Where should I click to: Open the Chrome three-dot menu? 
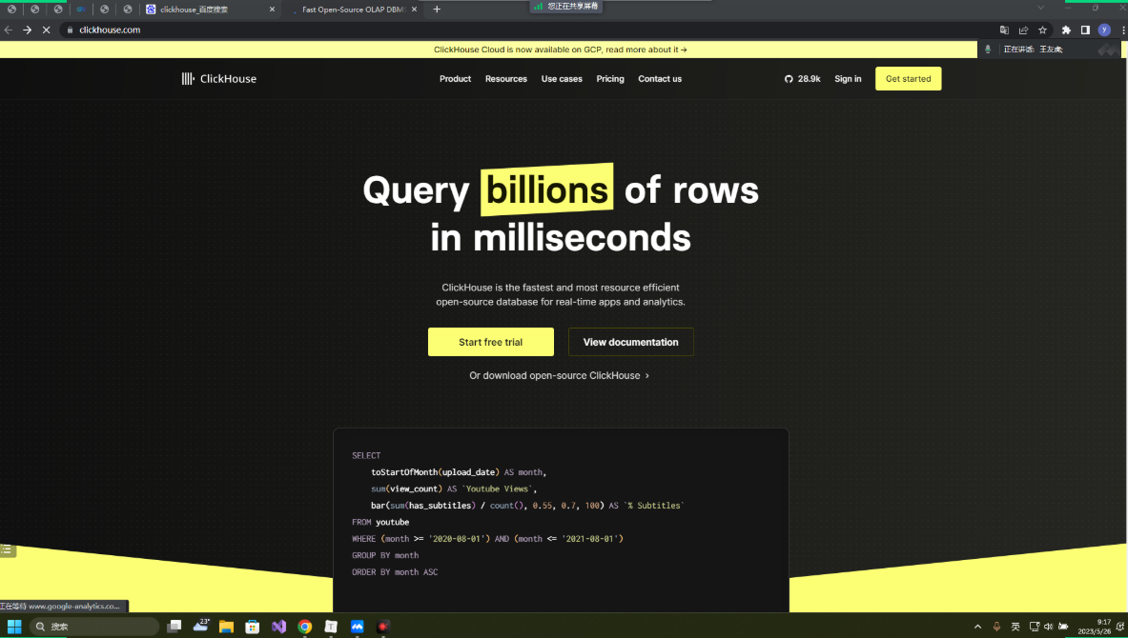click(1123, 30)
